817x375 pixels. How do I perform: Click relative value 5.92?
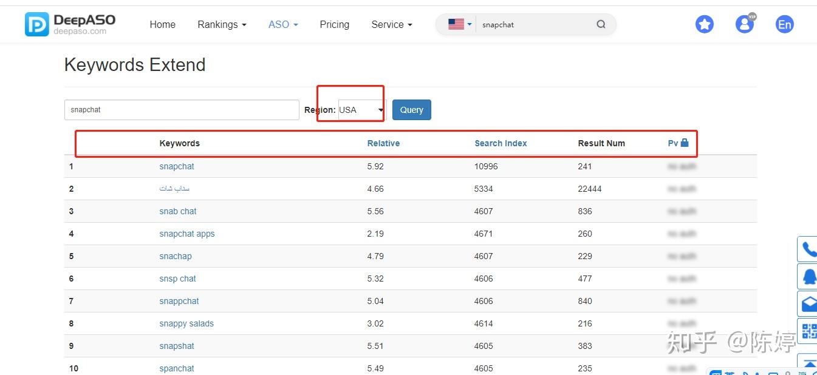point(375,166)
